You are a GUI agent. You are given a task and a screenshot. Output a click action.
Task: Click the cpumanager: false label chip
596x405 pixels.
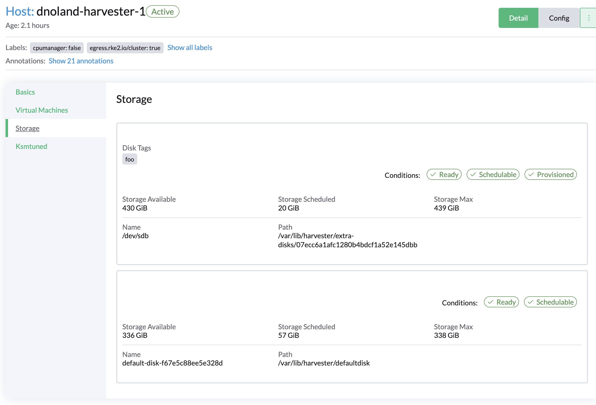pyautogui.click(x=57, y=48)
